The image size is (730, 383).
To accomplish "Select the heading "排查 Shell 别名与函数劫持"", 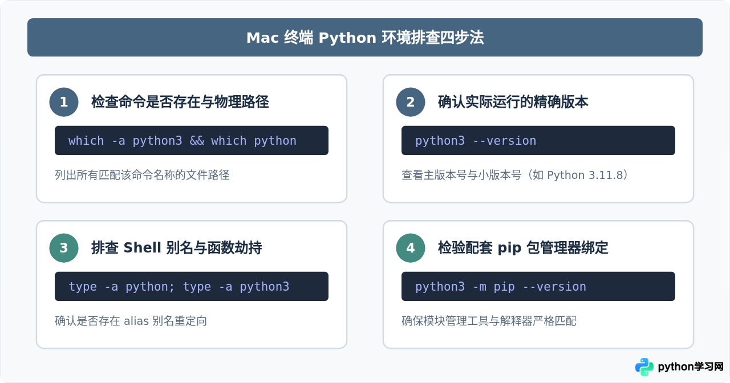I will (176, 248).
